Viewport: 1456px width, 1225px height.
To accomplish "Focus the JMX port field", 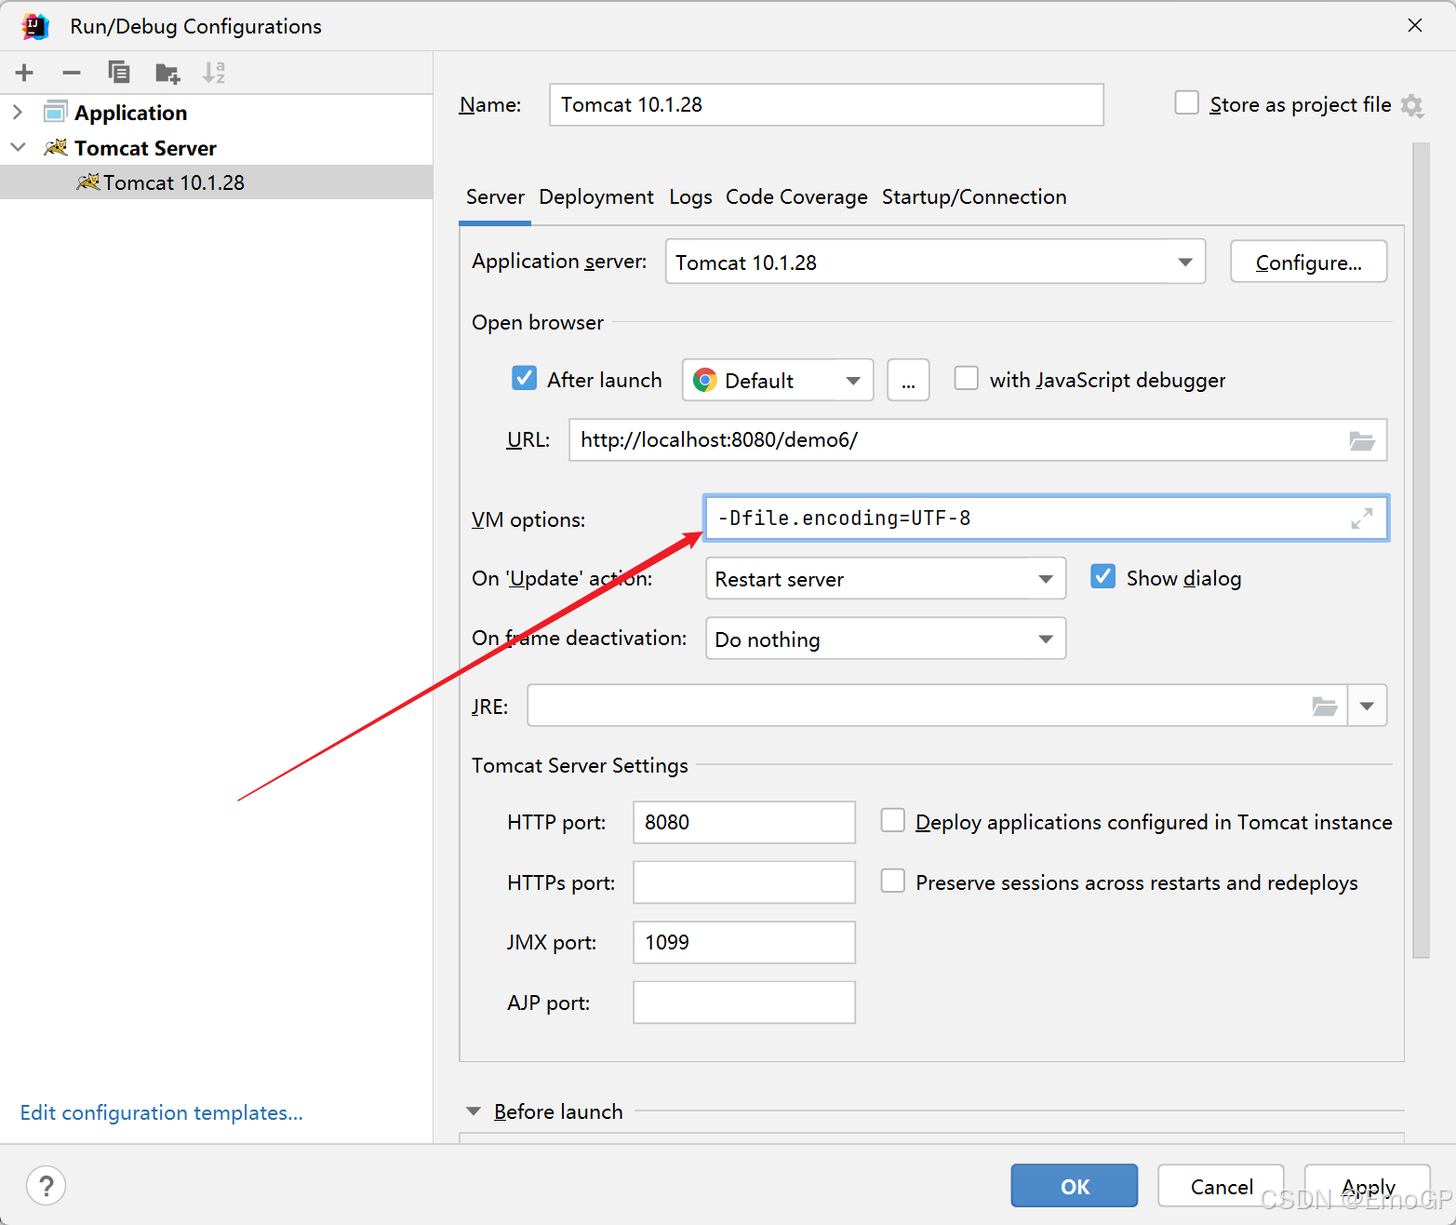I will click(x=744, y=942).
